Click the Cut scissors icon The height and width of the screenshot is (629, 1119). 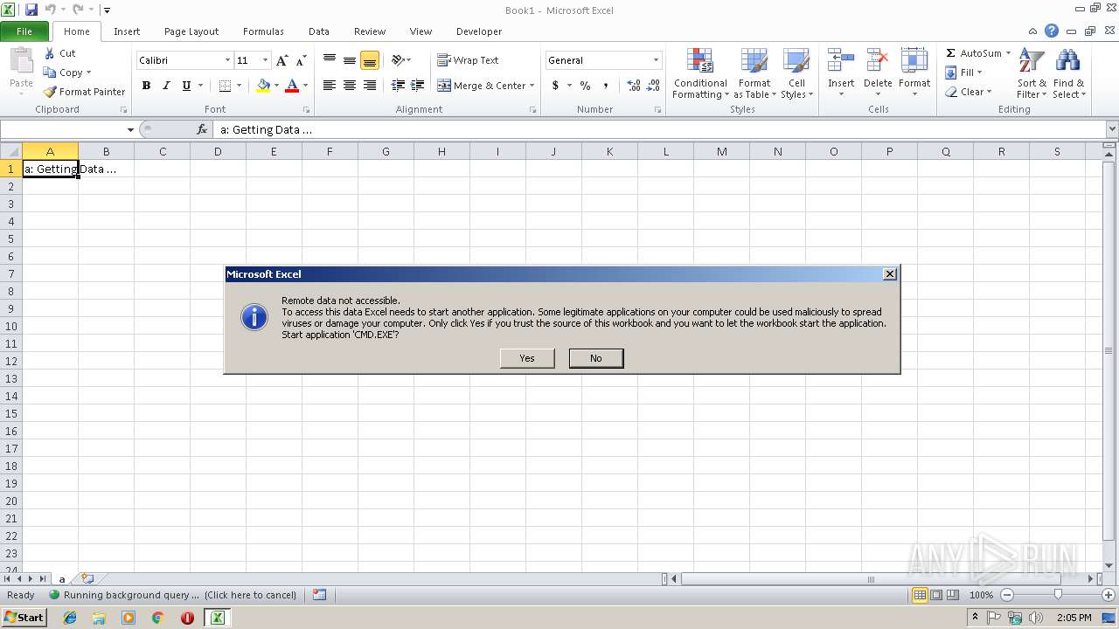(50, 53)
